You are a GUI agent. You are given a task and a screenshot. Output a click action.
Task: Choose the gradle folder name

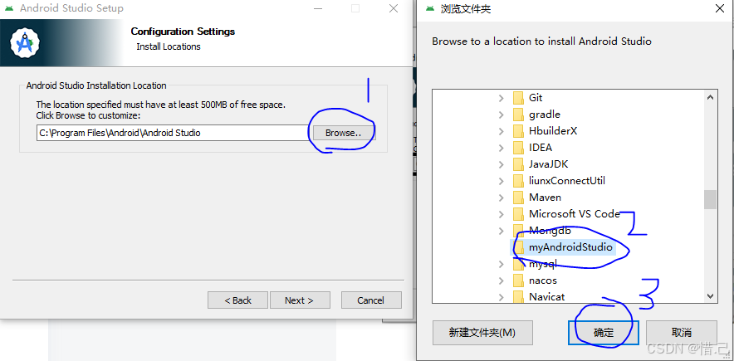[x=545, y=115]
